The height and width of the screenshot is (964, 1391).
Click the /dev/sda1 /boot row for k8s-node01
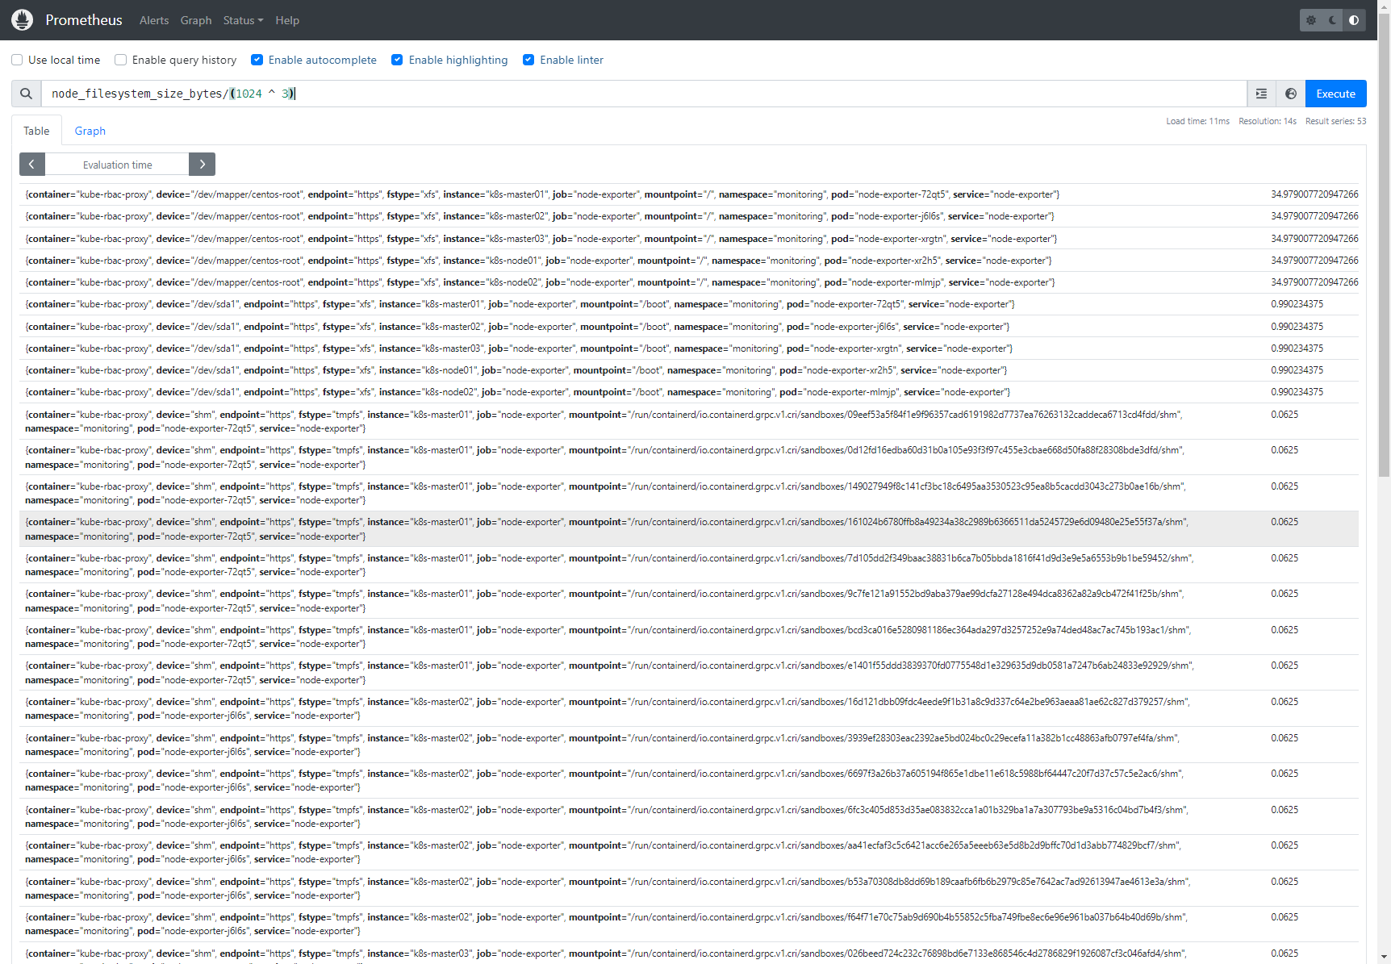[689, 370]
